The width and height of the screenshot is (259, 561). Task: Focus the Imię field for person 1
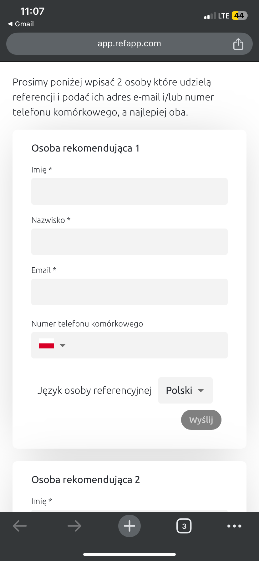coord(129,192)
